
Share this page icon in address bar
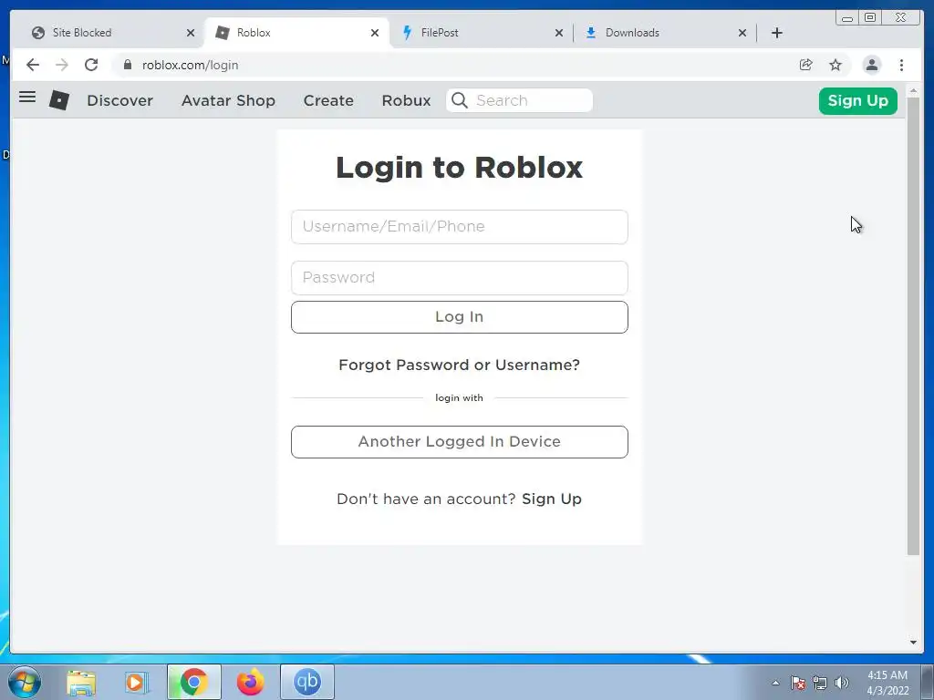pyautogui.click(x=806, y=65)
